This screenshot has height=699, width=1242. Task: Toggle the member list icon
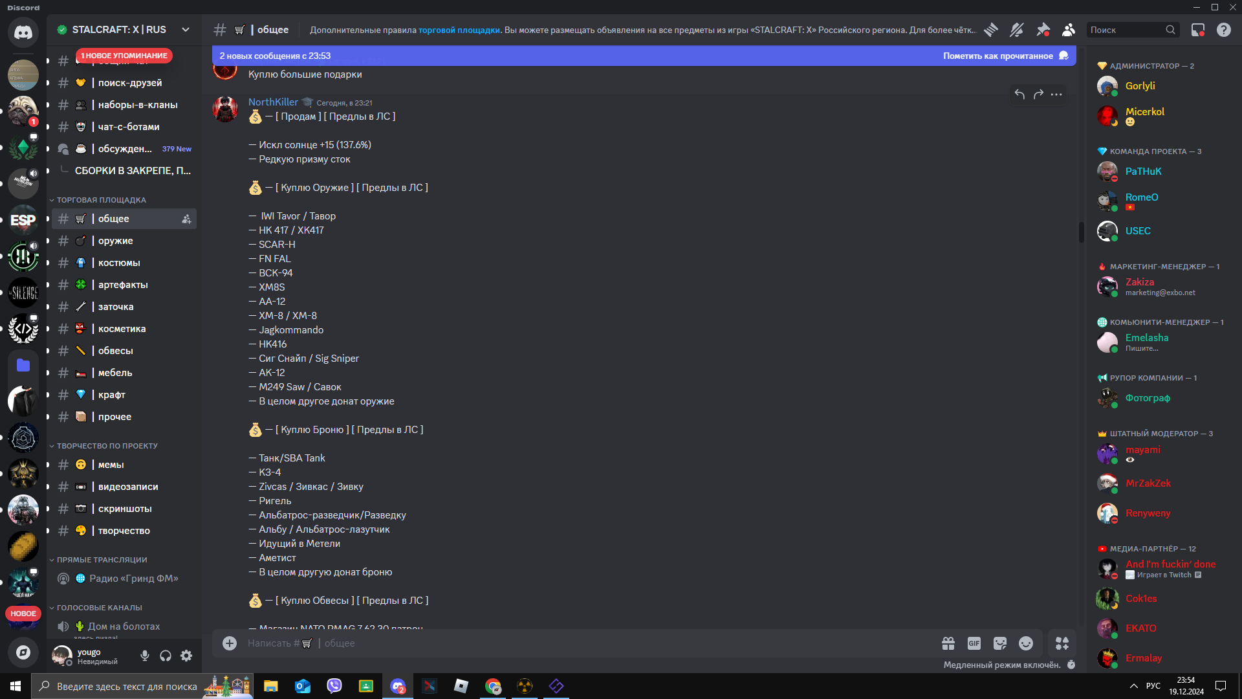coord(1069,30)
